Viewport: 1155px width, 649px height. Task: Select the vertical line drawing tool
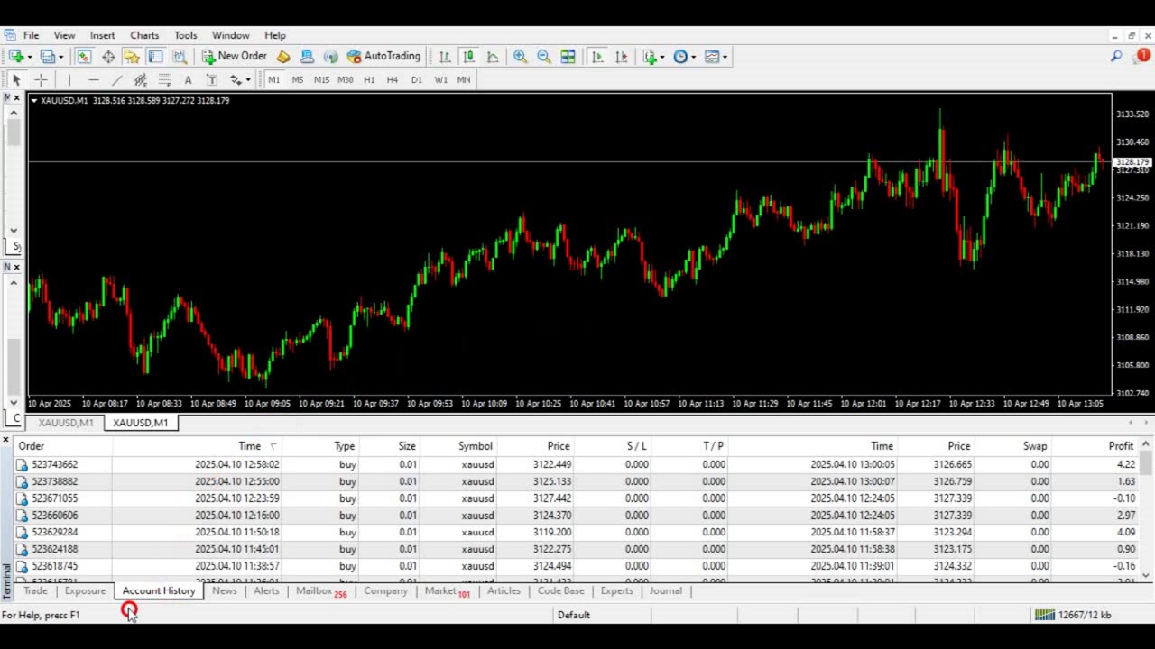(x=69, y=80)
